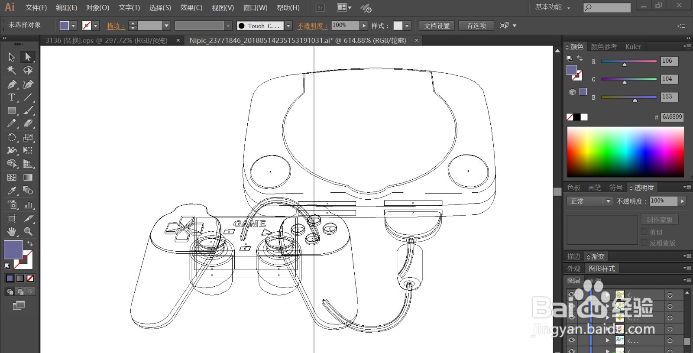
Task: Select the Lasso tool
Action: 28,70
